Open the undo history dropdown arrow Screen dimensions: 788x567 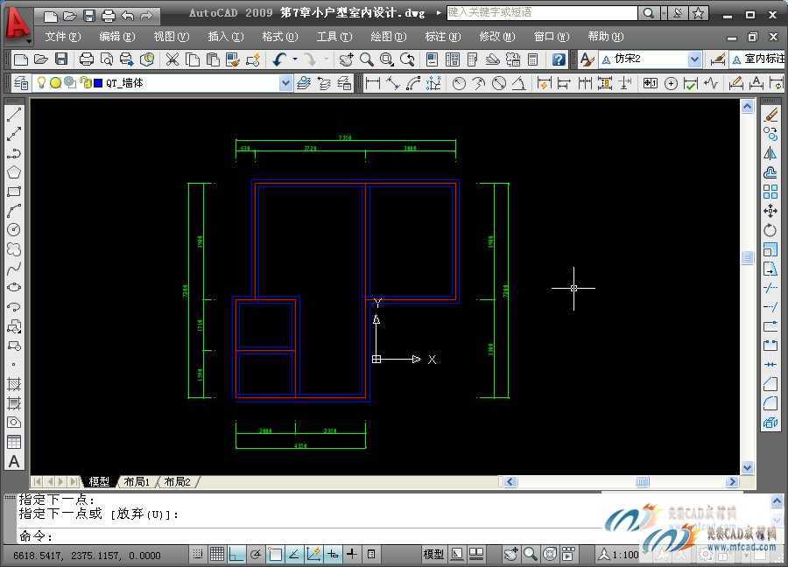294,59
